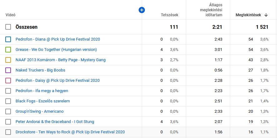
Task: Toggle the Összesen total row checkbox
Action: coord(8,27)
